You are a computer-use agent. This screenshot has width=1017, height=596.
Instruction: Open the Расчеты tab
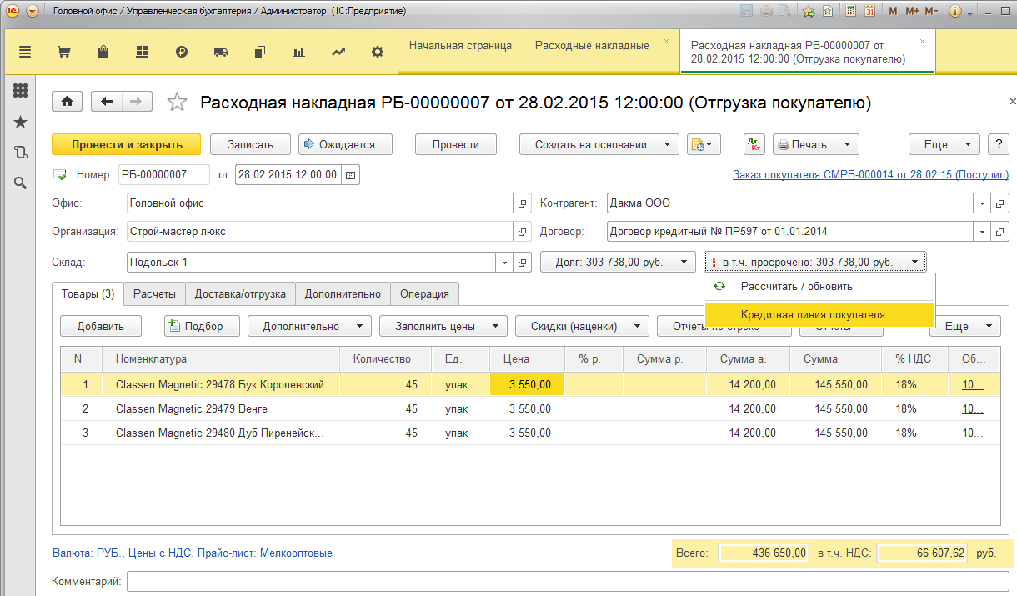[154, 294]
